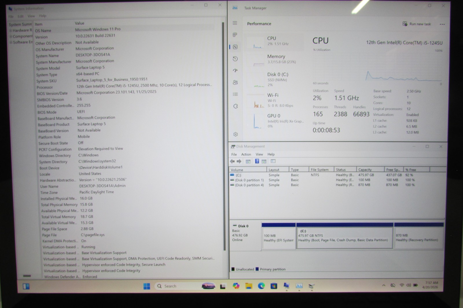The height and width of the screenshot is (308, 463).
Task: Open View menu in System Information
Action: pos(31,16)
